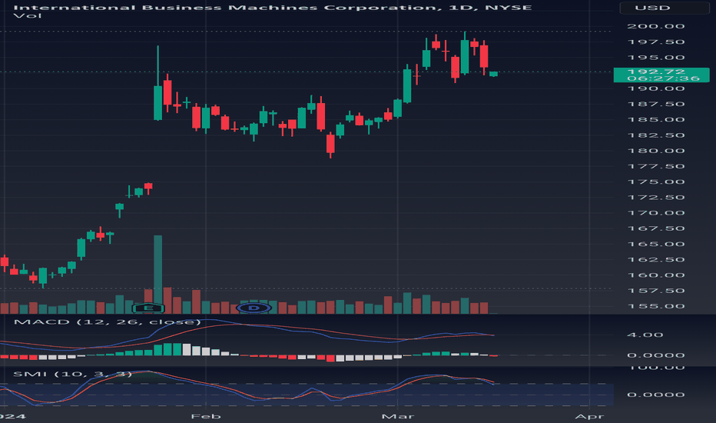The image size is (716, 423).
Task: Click the SMI pane 0.0000 scale value
Action: (x=656, y=395)
